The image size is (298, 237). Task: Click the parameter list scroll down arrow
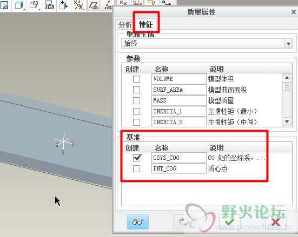287,121
